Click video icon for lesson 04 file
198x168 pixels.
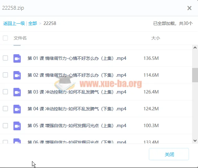click(17, 109)
